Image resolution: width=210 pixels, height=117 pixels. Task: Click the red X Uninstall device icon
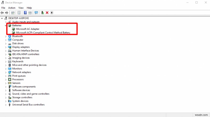click(x=47, y=13)
